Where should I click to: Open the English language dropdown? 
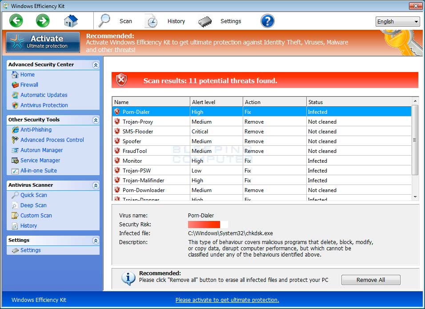[397, 21]
